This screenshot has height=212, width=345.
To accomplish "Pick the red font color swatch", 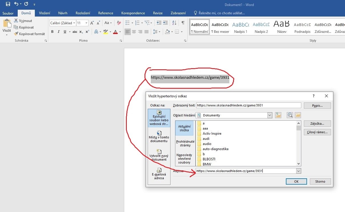I will [x=115, y=32].
